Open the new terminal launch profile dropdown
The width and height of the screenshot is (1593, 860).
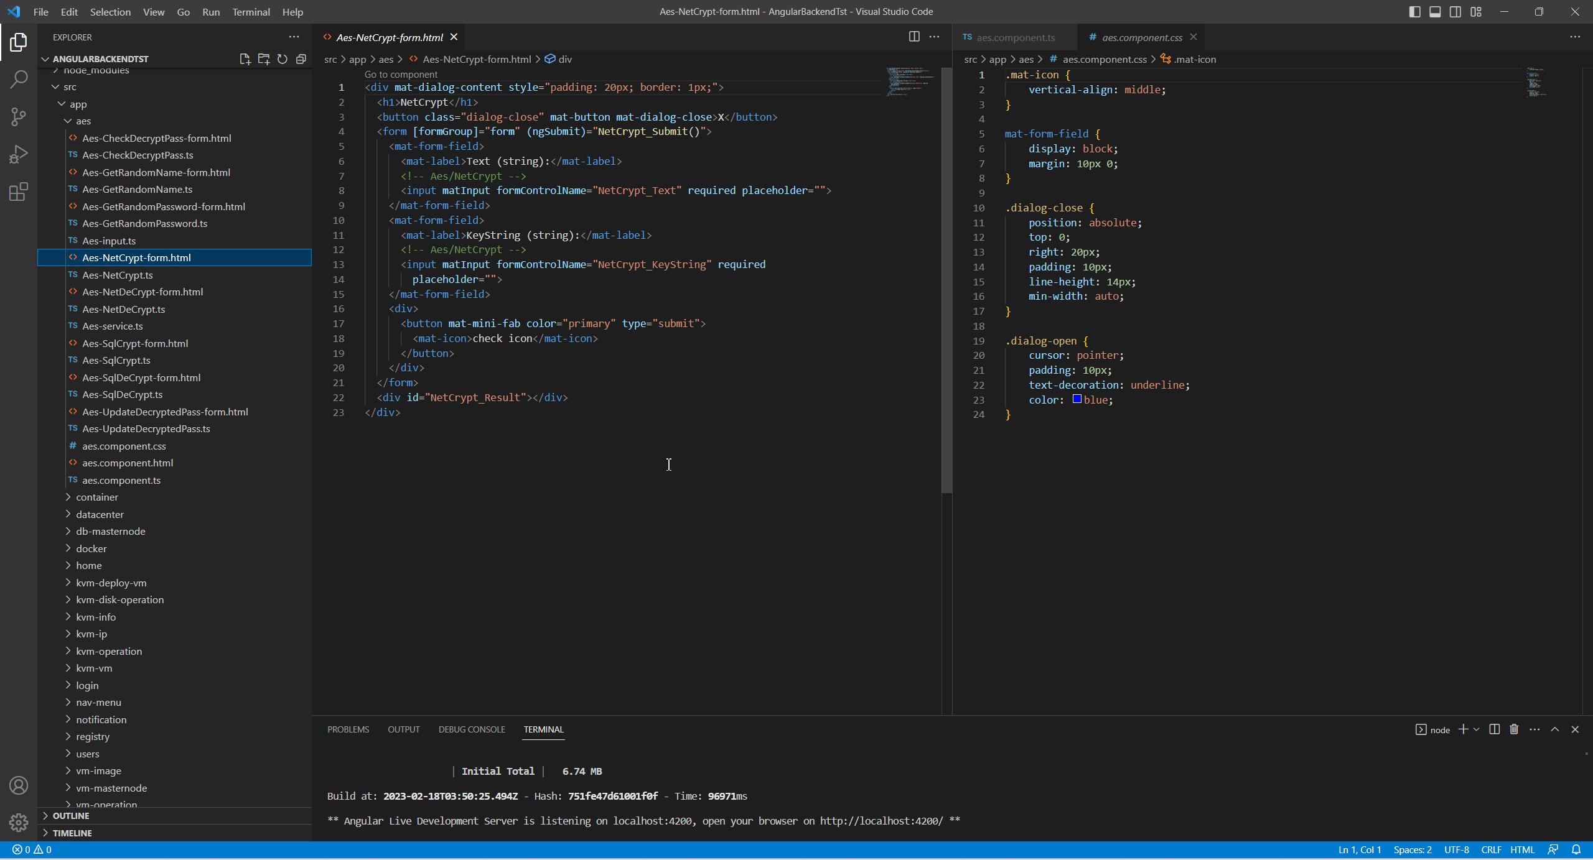(x=1477, y=729)
